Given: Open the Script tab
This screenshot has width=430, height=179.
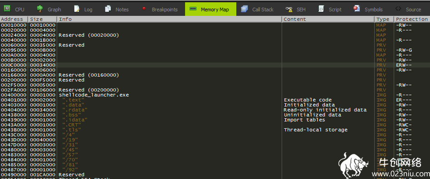Looking at the screenshot, I should pos(330,10).
